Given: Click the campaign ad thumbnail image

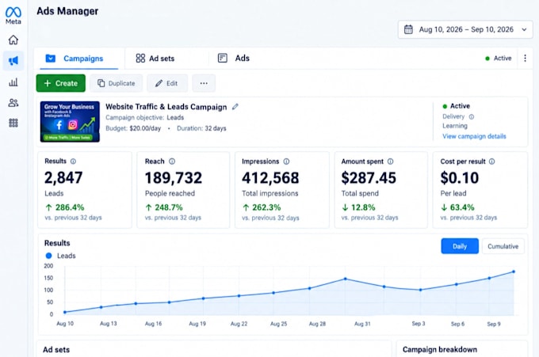Looking at the screenshot, I should (x=70, y=122).
